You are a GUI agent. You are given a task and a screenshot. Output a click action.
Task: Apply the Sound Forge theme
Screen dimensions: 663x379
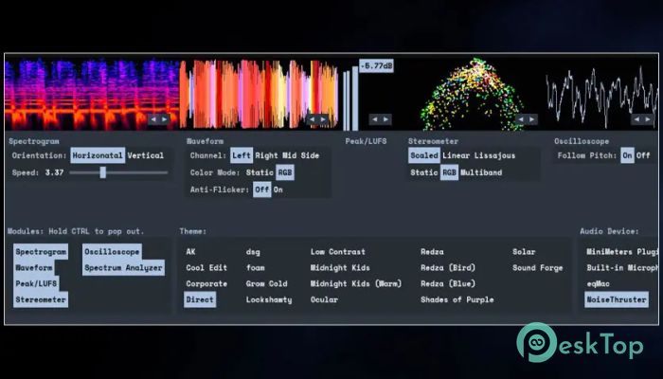[537, 268]
